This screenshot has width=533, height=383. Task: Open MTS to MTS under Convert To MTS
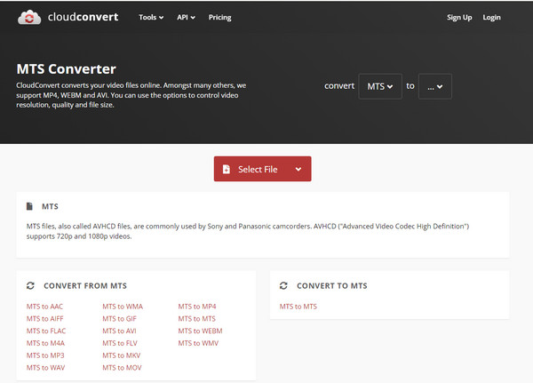coord(298,307)
